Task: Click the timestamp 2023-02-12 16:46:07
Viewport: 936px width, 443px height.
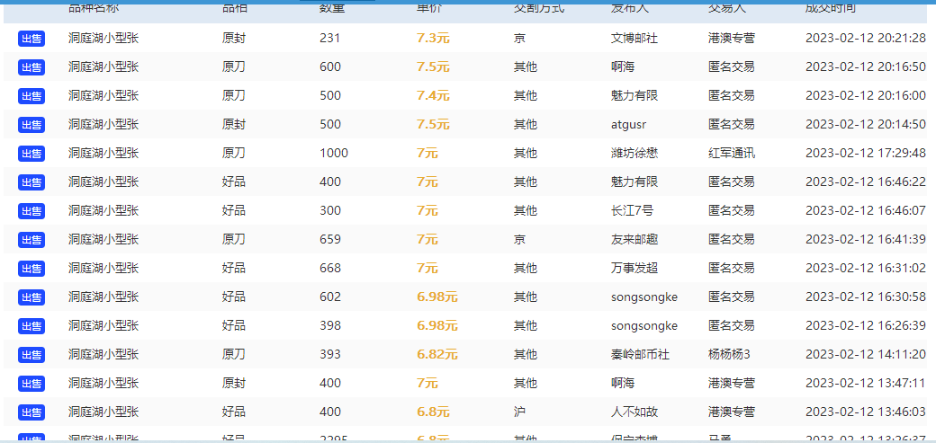Action: point(866,210)
